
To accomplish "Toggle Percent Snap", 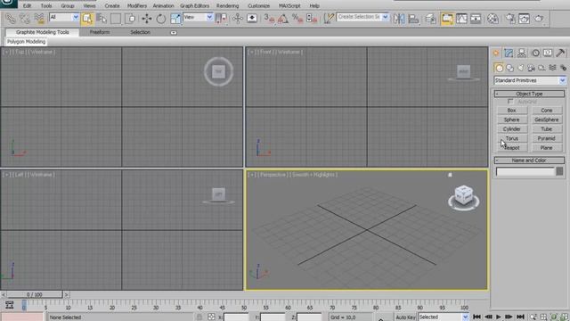I will click(297, 19).
